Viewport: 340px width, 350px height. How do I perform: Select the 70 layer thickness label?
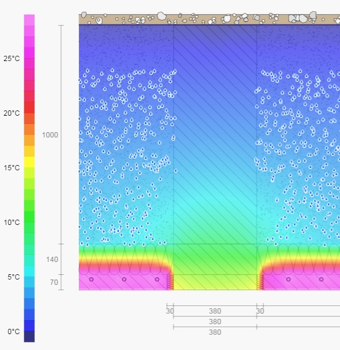click(x=54, y=282)
